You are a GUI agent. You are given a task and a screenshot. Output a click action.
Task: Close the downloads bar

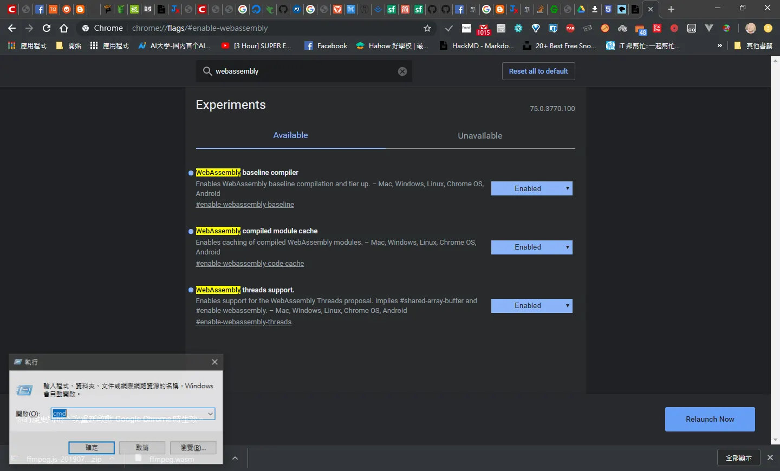[x=770, y=457]
